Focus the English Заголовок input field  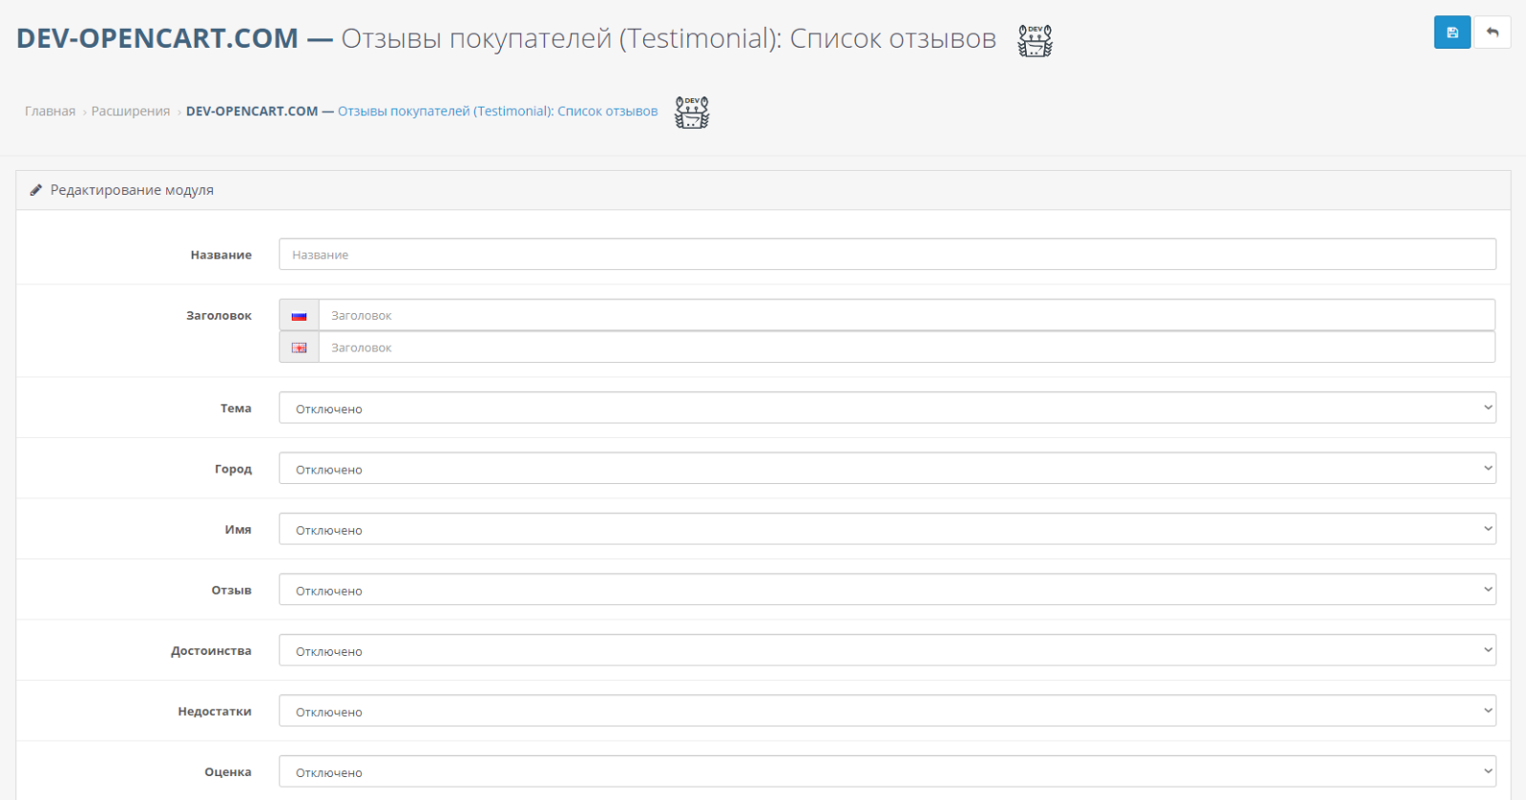pyautogui.click(x=907, y=347)
